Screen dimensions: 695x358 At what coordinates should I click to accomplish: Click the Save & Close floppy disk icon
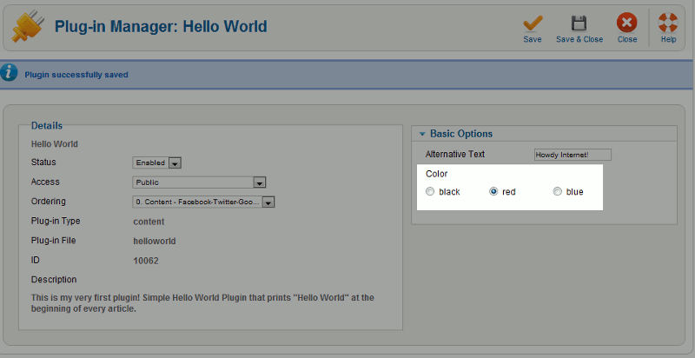tap(579, 24)
